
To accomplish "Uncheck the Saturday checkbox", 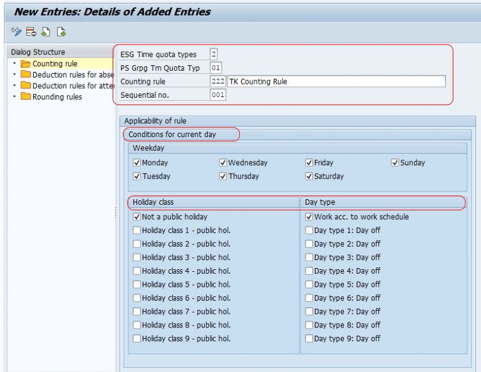I will (x=309, y=176).
